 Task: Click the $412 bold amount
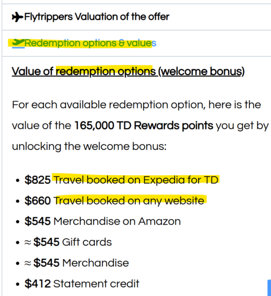click(x=38, y=284)
